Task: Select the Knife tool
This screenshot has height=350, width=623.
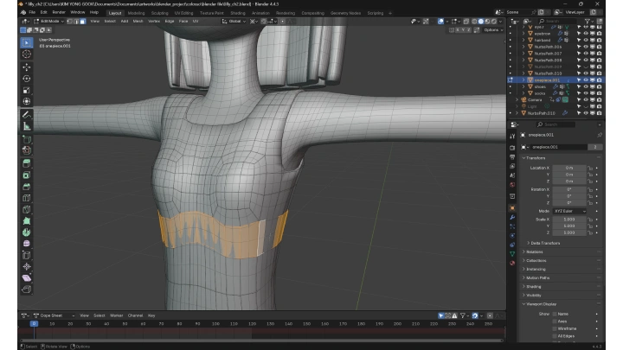Action: [x=27, y=209]
